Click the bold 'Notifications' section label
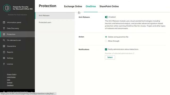This screenshot has width=170, height=95. tap(84, 49)
